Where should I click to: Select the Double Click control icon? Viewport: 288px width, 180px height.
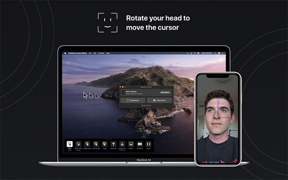pos(87,144)
